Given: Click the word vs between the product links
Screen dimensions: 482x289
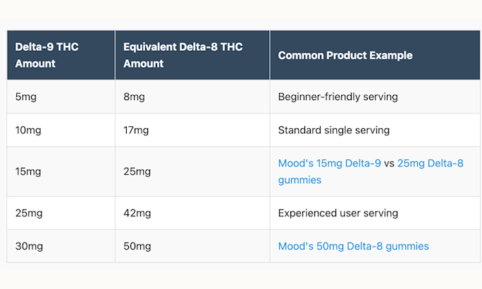Looking at the screenshot, I should [x=389, y=163].
